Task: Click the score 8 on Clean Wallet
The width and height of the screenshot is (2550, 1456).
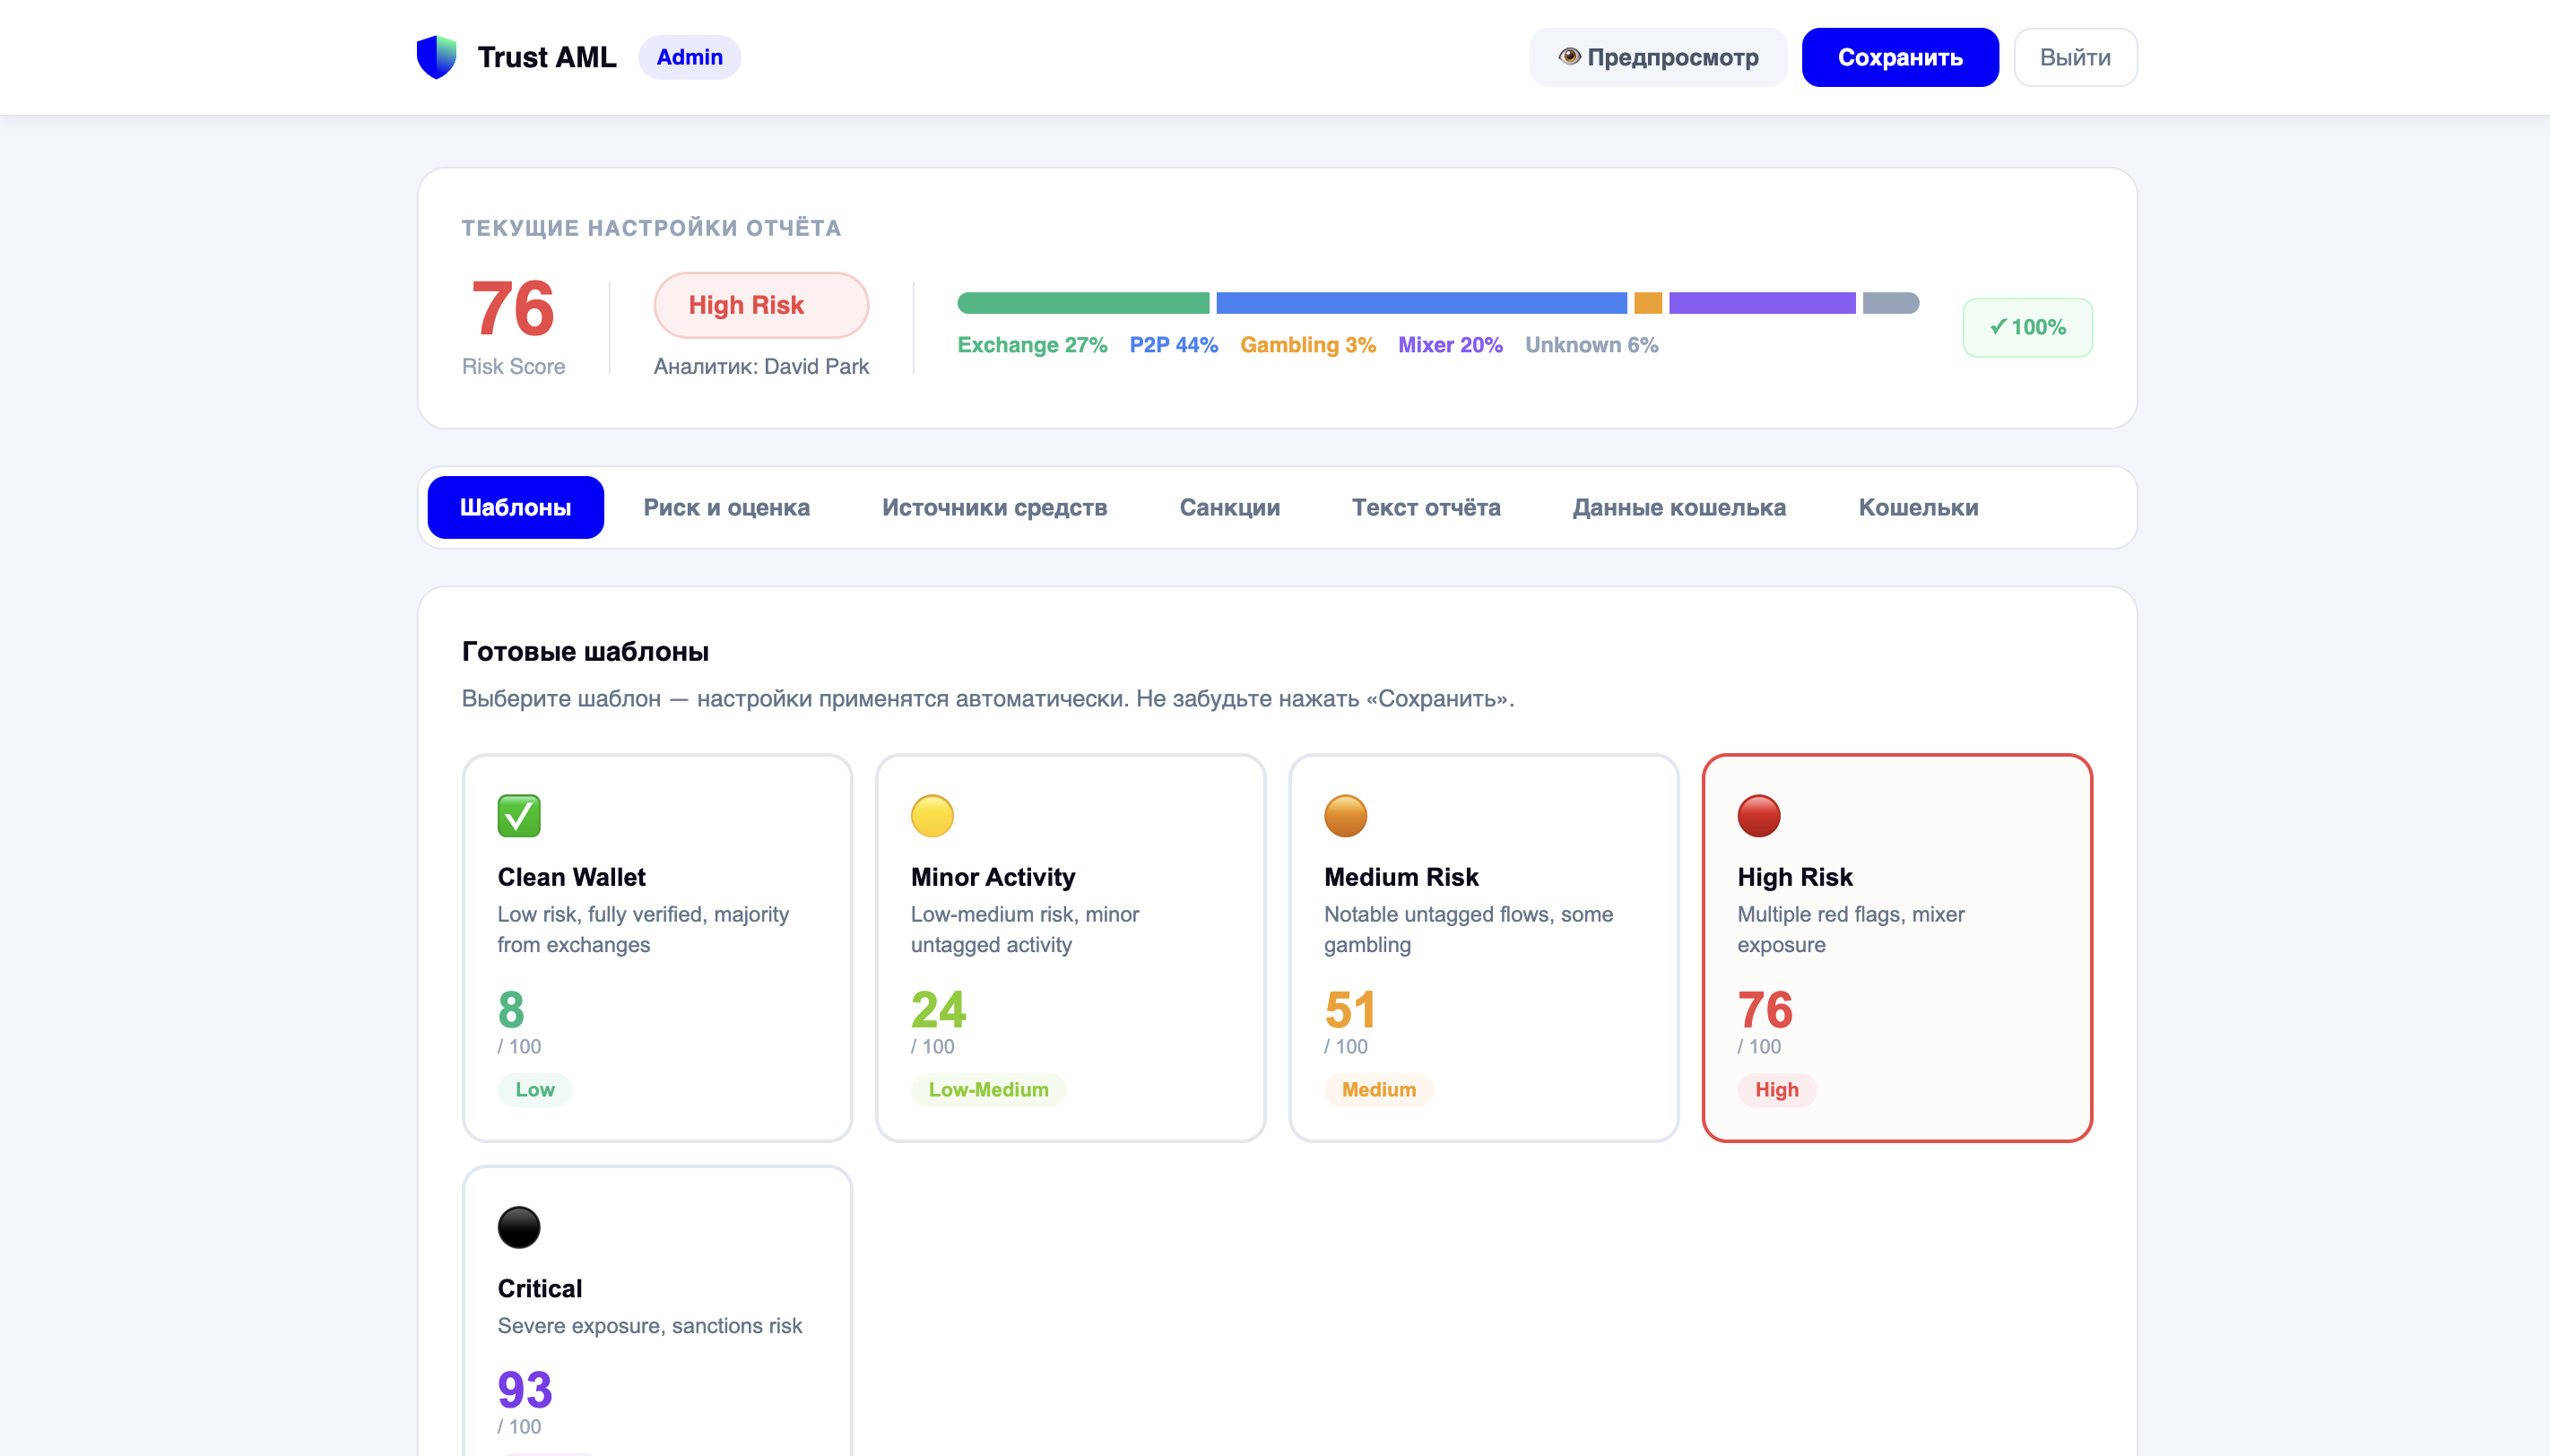Action: click(x=511, y=1009)
